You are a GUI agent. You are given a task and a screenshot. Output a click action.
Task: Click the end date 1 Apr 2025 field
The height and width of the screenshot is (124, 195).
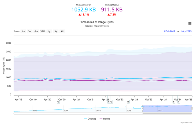click(186, 31)
